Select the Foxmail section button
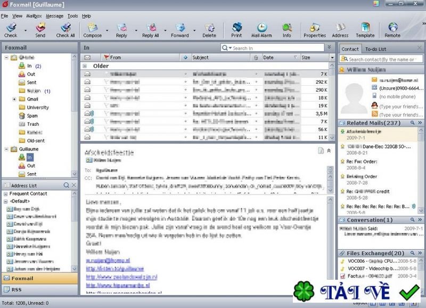This screenshot has width=426, height=308. click(x=39, y=278)
